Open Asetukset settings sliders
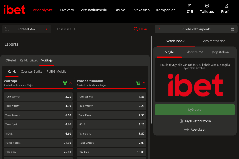 tap(186, 129)
